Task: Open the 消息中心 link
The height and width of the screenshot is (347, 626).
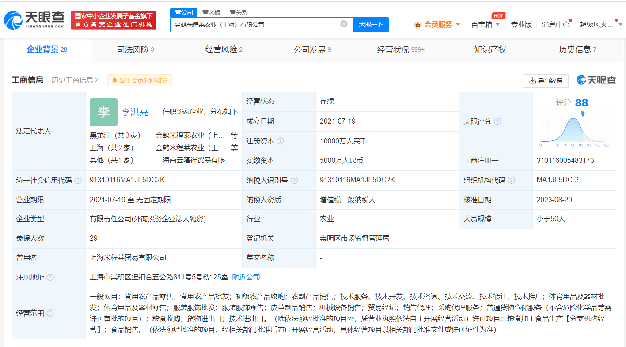Action: coord(555,25)
